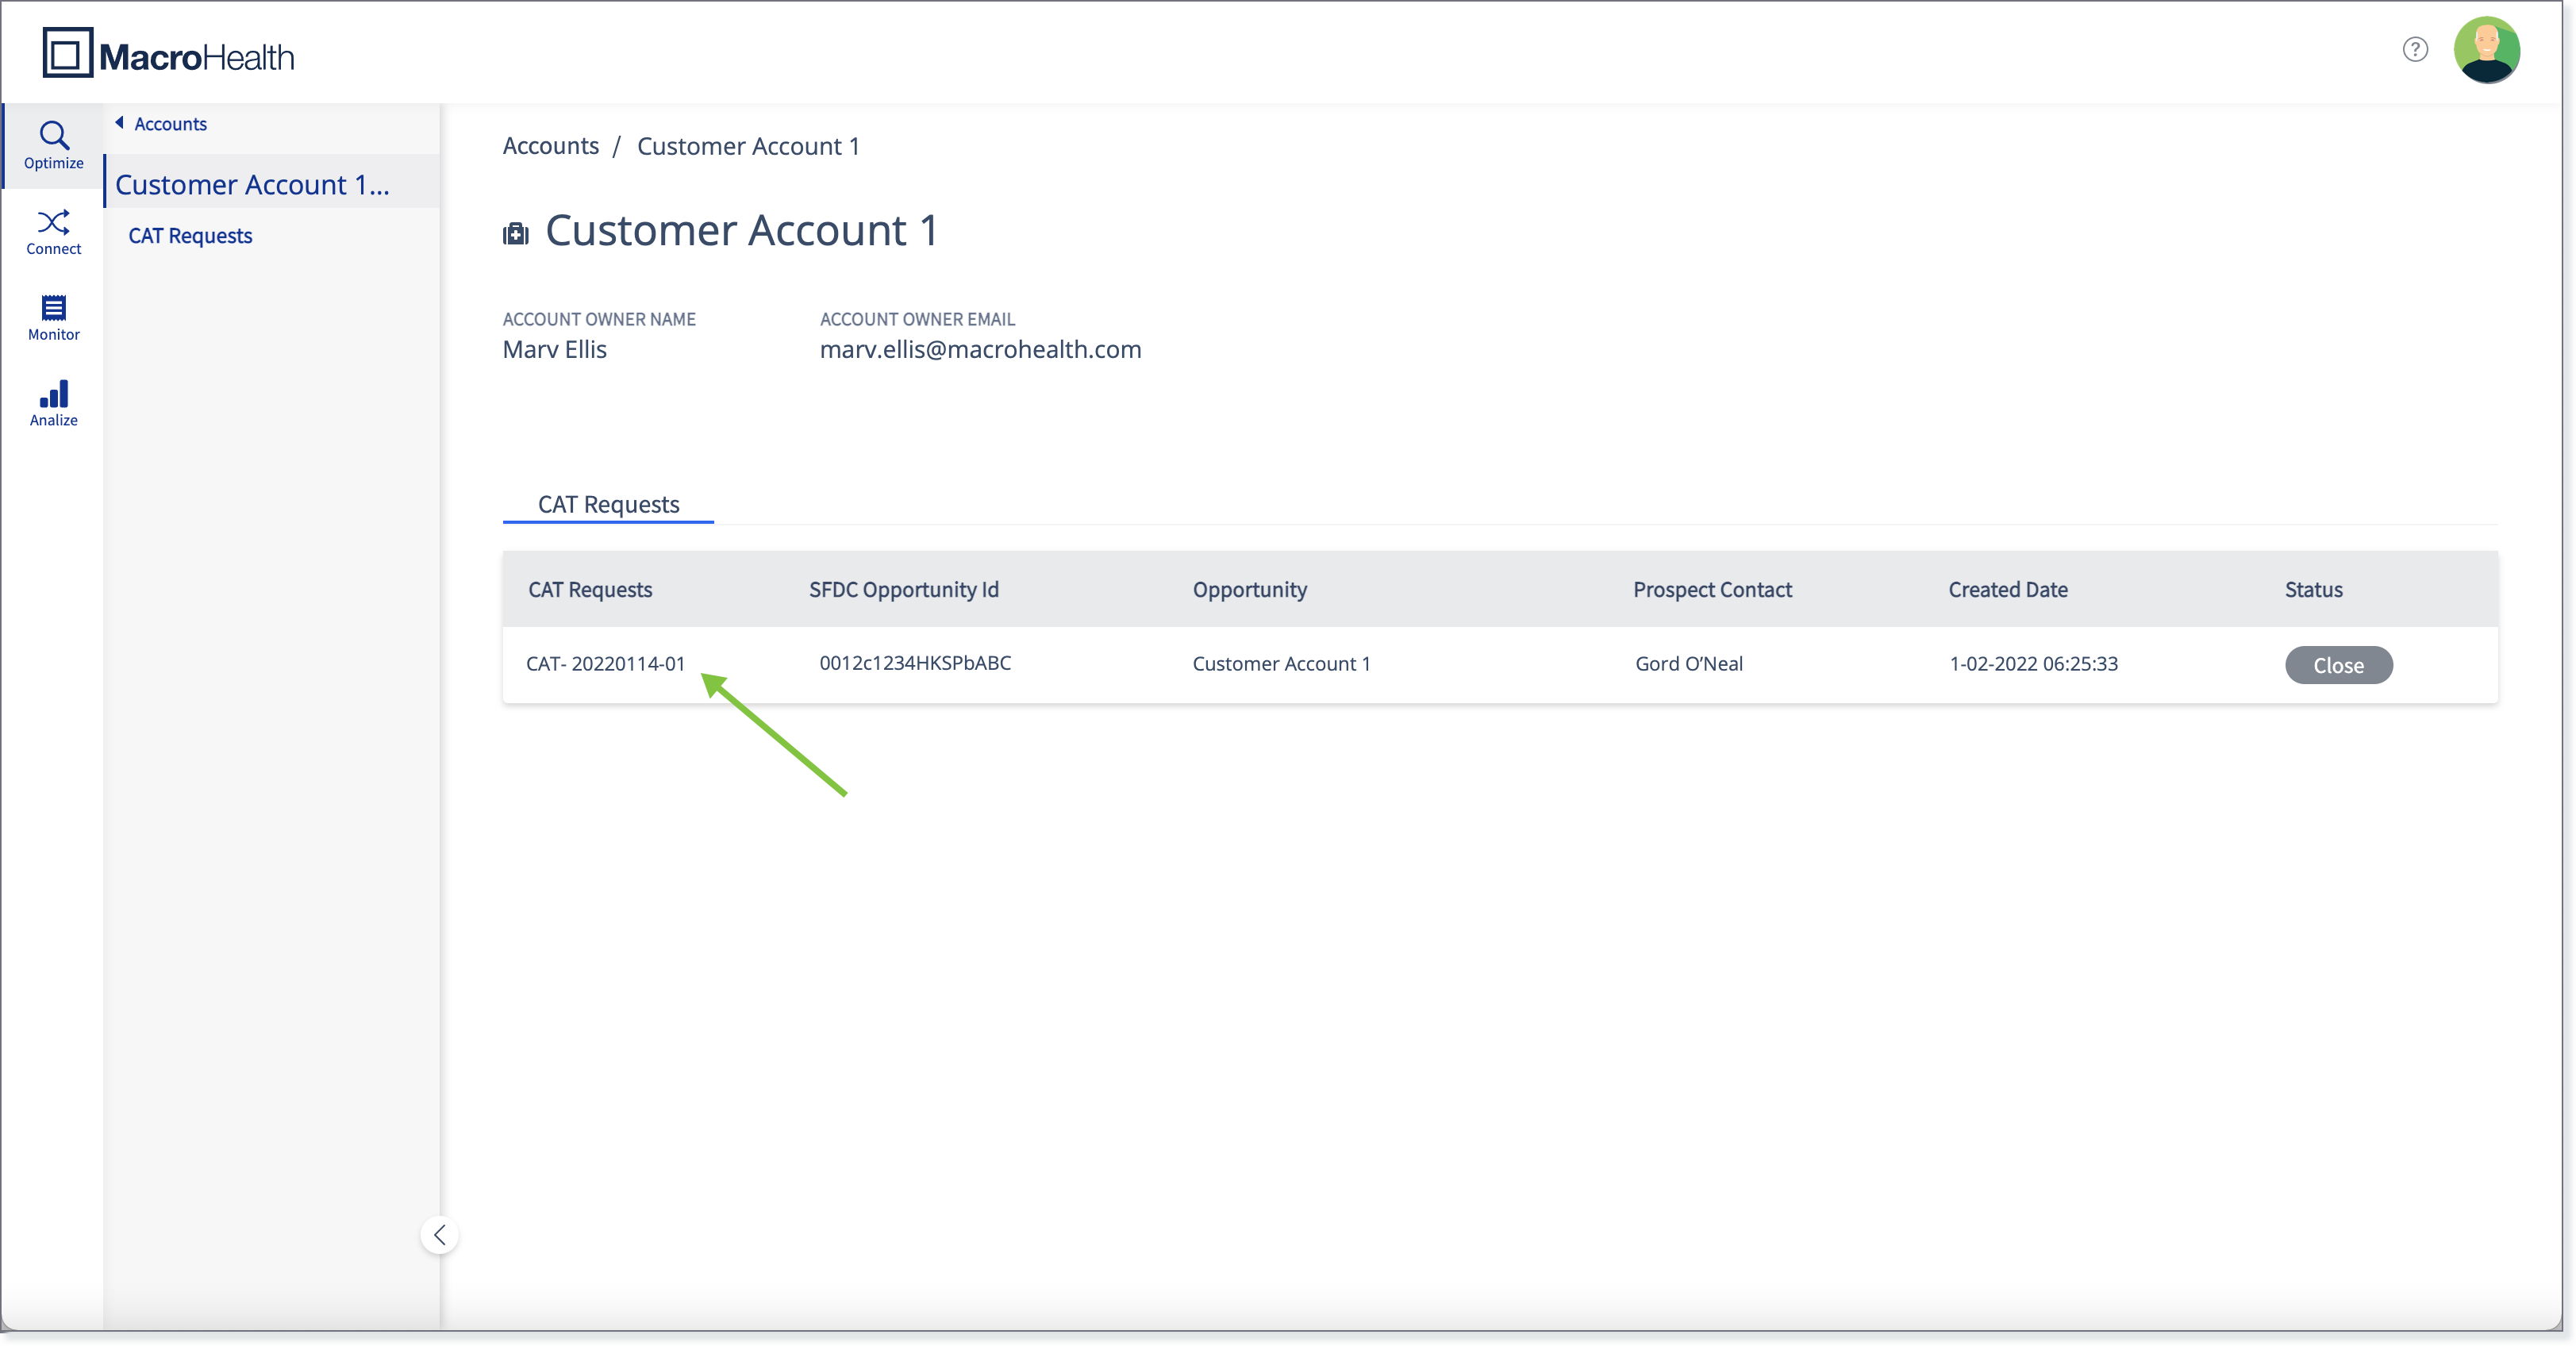Viewport: 2576px width, 1346px height.
Task: Click the Close status button
Action: (2338, 665)
